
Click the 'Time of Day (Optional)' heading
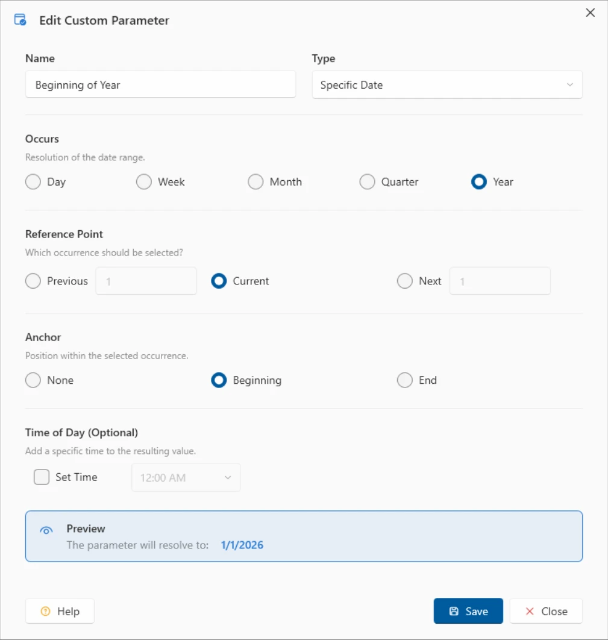click(81, 432)
